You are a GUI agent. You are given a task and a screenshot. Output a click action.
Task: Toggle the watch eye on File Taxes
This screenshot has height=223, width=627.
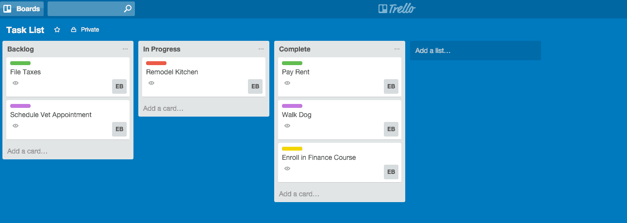[x=16, y=83]
